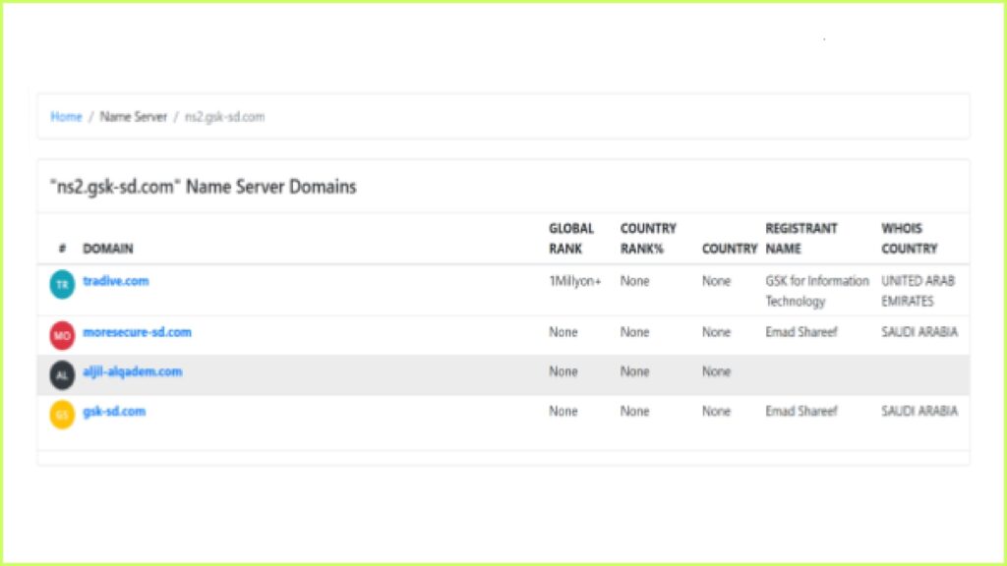Click SAUDI ARABIA in gsk-sd.com row
The image size is (1007, 566).
coord(919,412)
